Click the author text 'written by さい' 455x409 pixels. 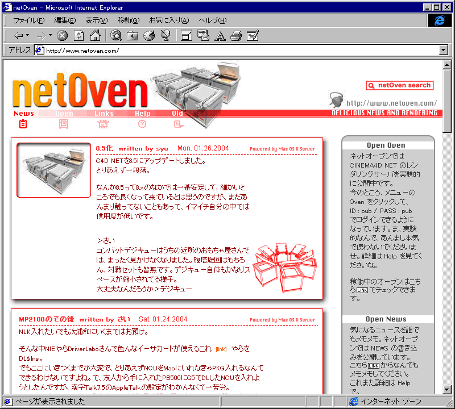105,319
